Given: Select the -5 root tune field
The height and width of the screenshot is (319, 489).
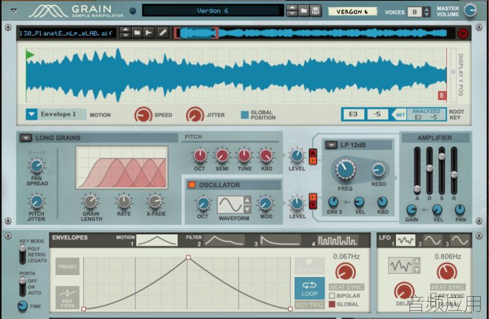Looking at the screenshot, I should pos(378,114).
